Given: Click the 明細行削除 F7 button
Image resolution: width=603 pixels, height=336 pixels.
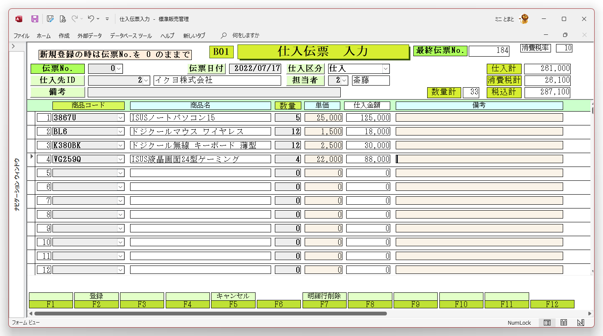Looking at the screenshot, I should pos(324,300).
